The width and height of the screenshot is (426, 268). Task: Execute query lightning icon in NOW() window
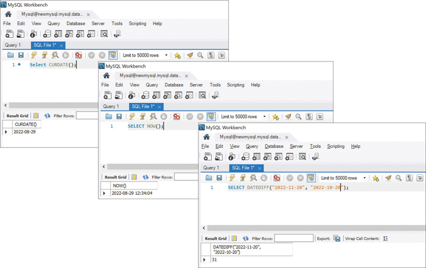132,116
